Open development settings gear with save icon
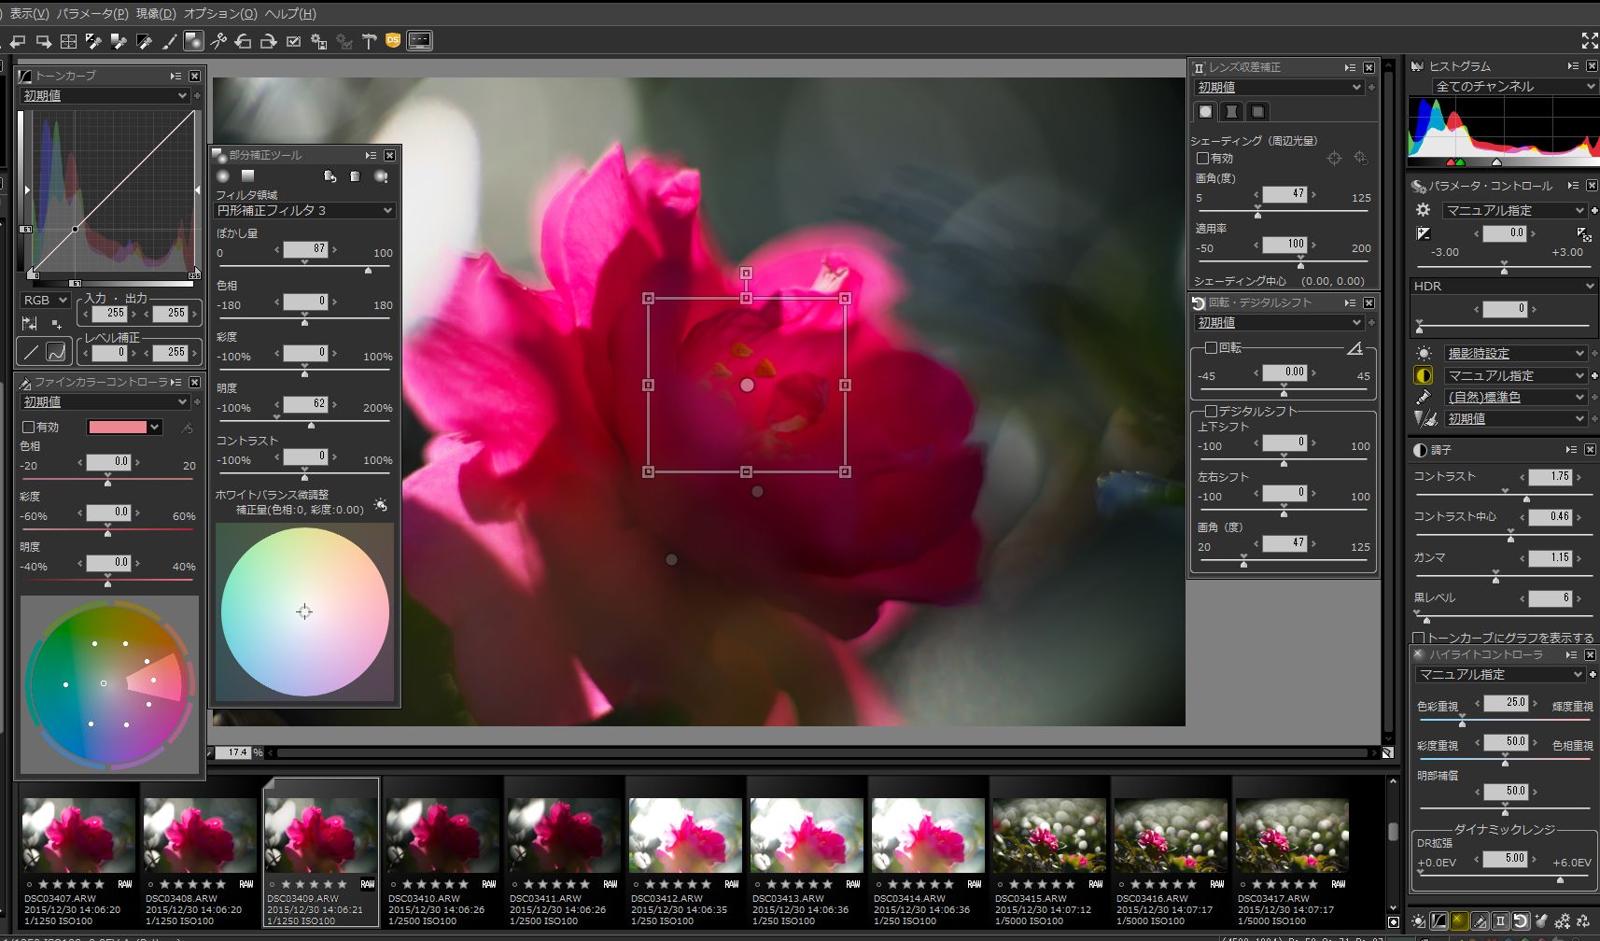1600x941 pixels. [x=319, y=41]
